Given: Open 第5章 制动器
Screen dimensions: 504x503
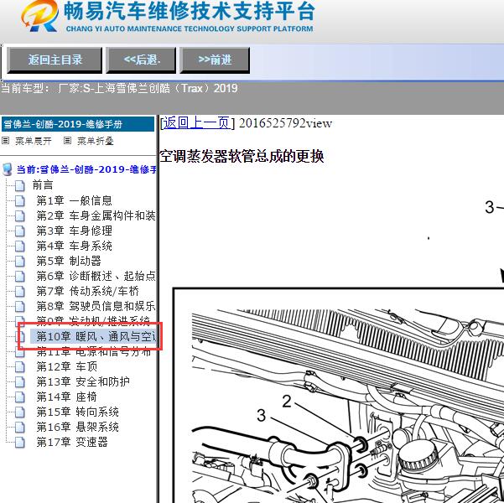Looking at the screenshot, I should [69, 261].
